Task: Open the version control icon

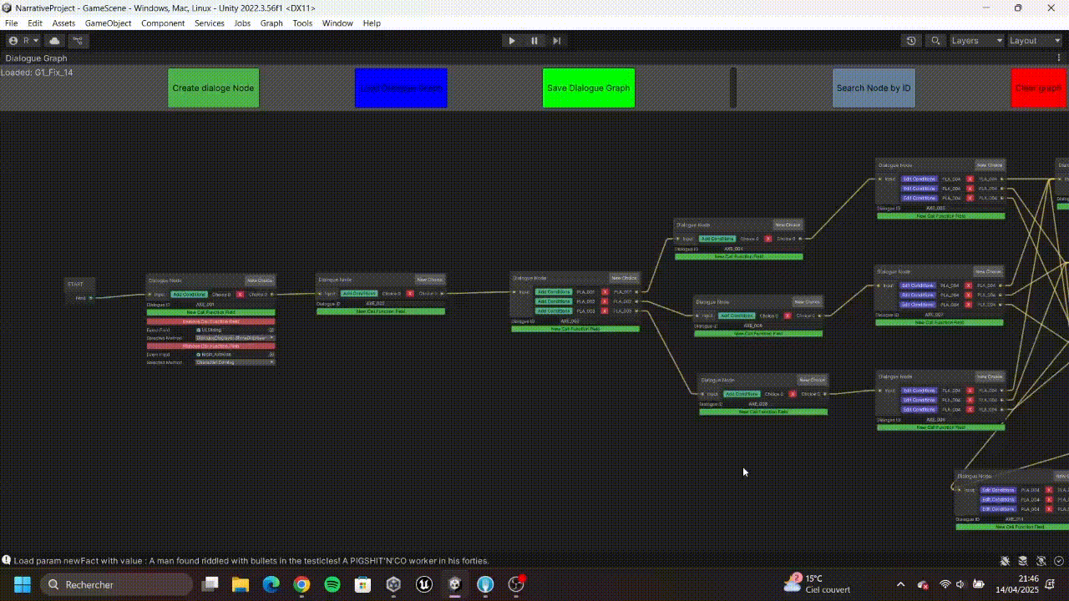Action: pos(78,40)
